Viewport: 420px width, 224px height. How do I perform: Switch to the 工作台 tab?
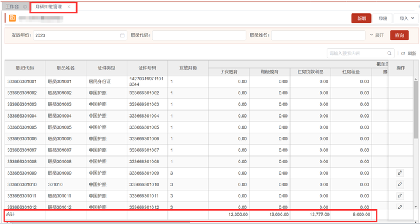point(12,6)
